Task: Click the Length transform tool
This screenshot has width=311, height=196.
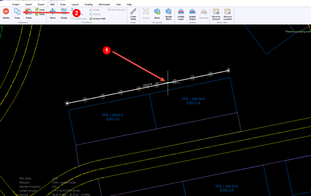Action: [x=94, y=9]
